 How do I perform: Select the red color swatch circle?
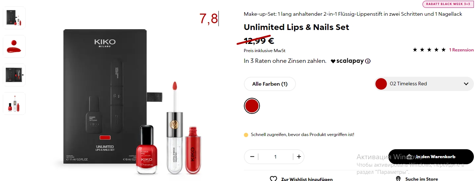coord(252,106)
